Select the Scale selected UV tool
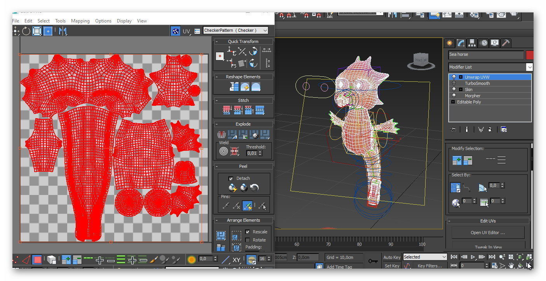Screen dimensions: 546x281 [x=37, y=31]
